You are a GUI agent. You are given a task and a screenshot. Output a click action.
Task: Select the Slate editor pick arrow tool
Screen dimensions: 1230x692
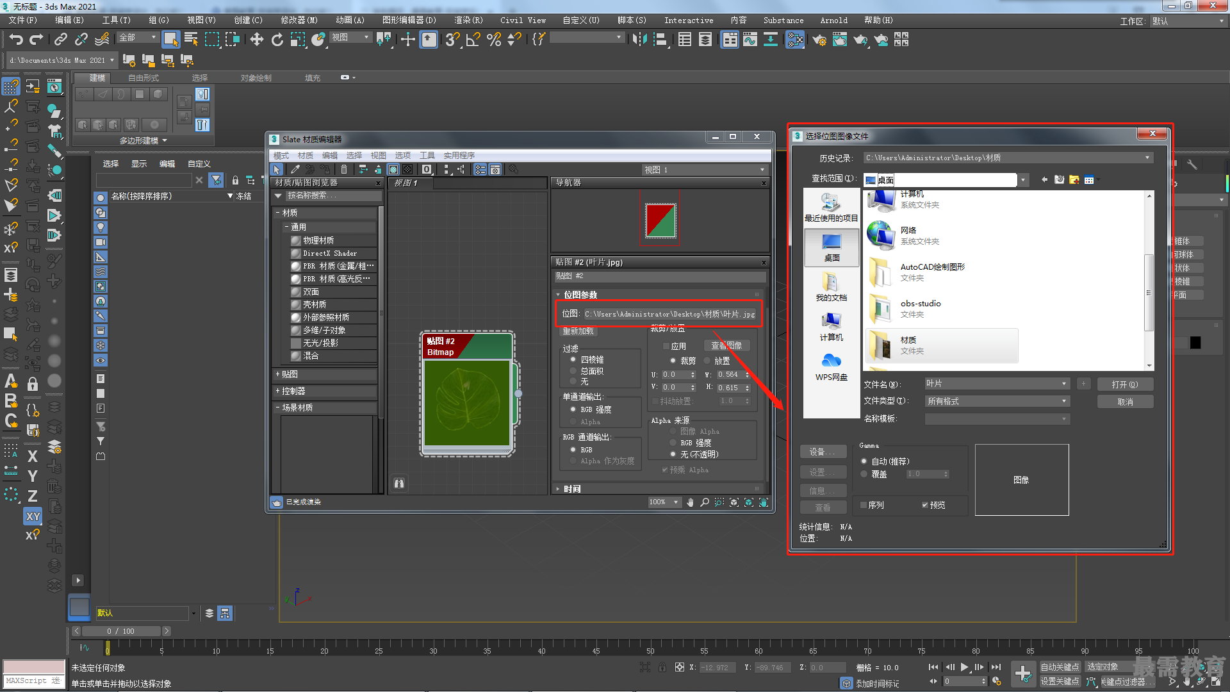pyautogui.click(x=276, y=169)
